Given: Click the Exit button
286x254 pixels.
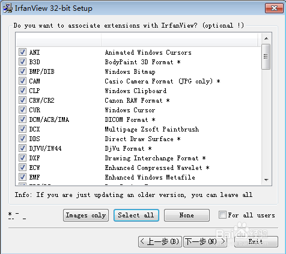Looking at the screenshot, I should pos(256,241).
